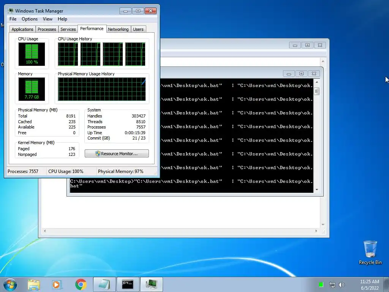
Task: Switch to the Services tab
Action: point(68,29)
